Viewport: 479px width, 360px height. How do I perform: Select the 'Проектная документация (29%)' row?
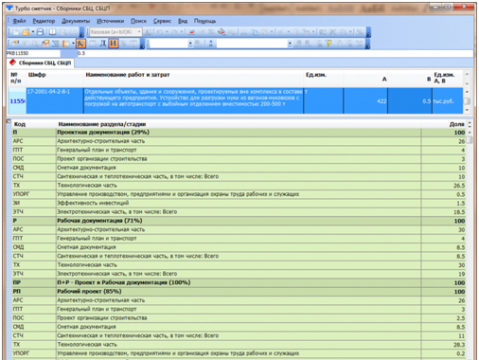click(239, 133)
